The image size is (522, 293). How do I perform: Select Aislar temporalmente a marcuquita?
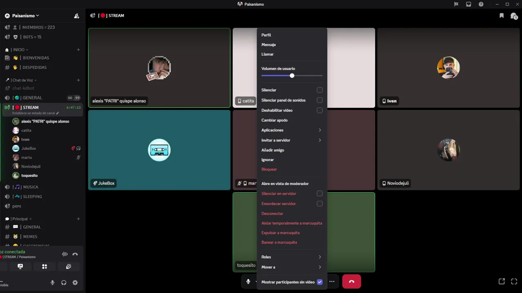(292, 223)
